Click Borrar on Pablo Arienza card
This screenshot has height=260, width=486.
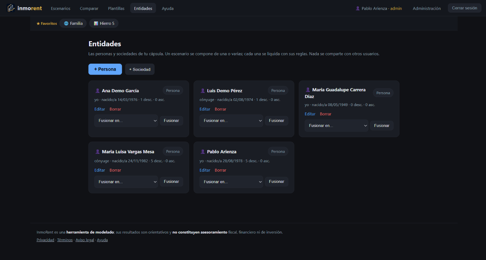(x=221, y=170)
